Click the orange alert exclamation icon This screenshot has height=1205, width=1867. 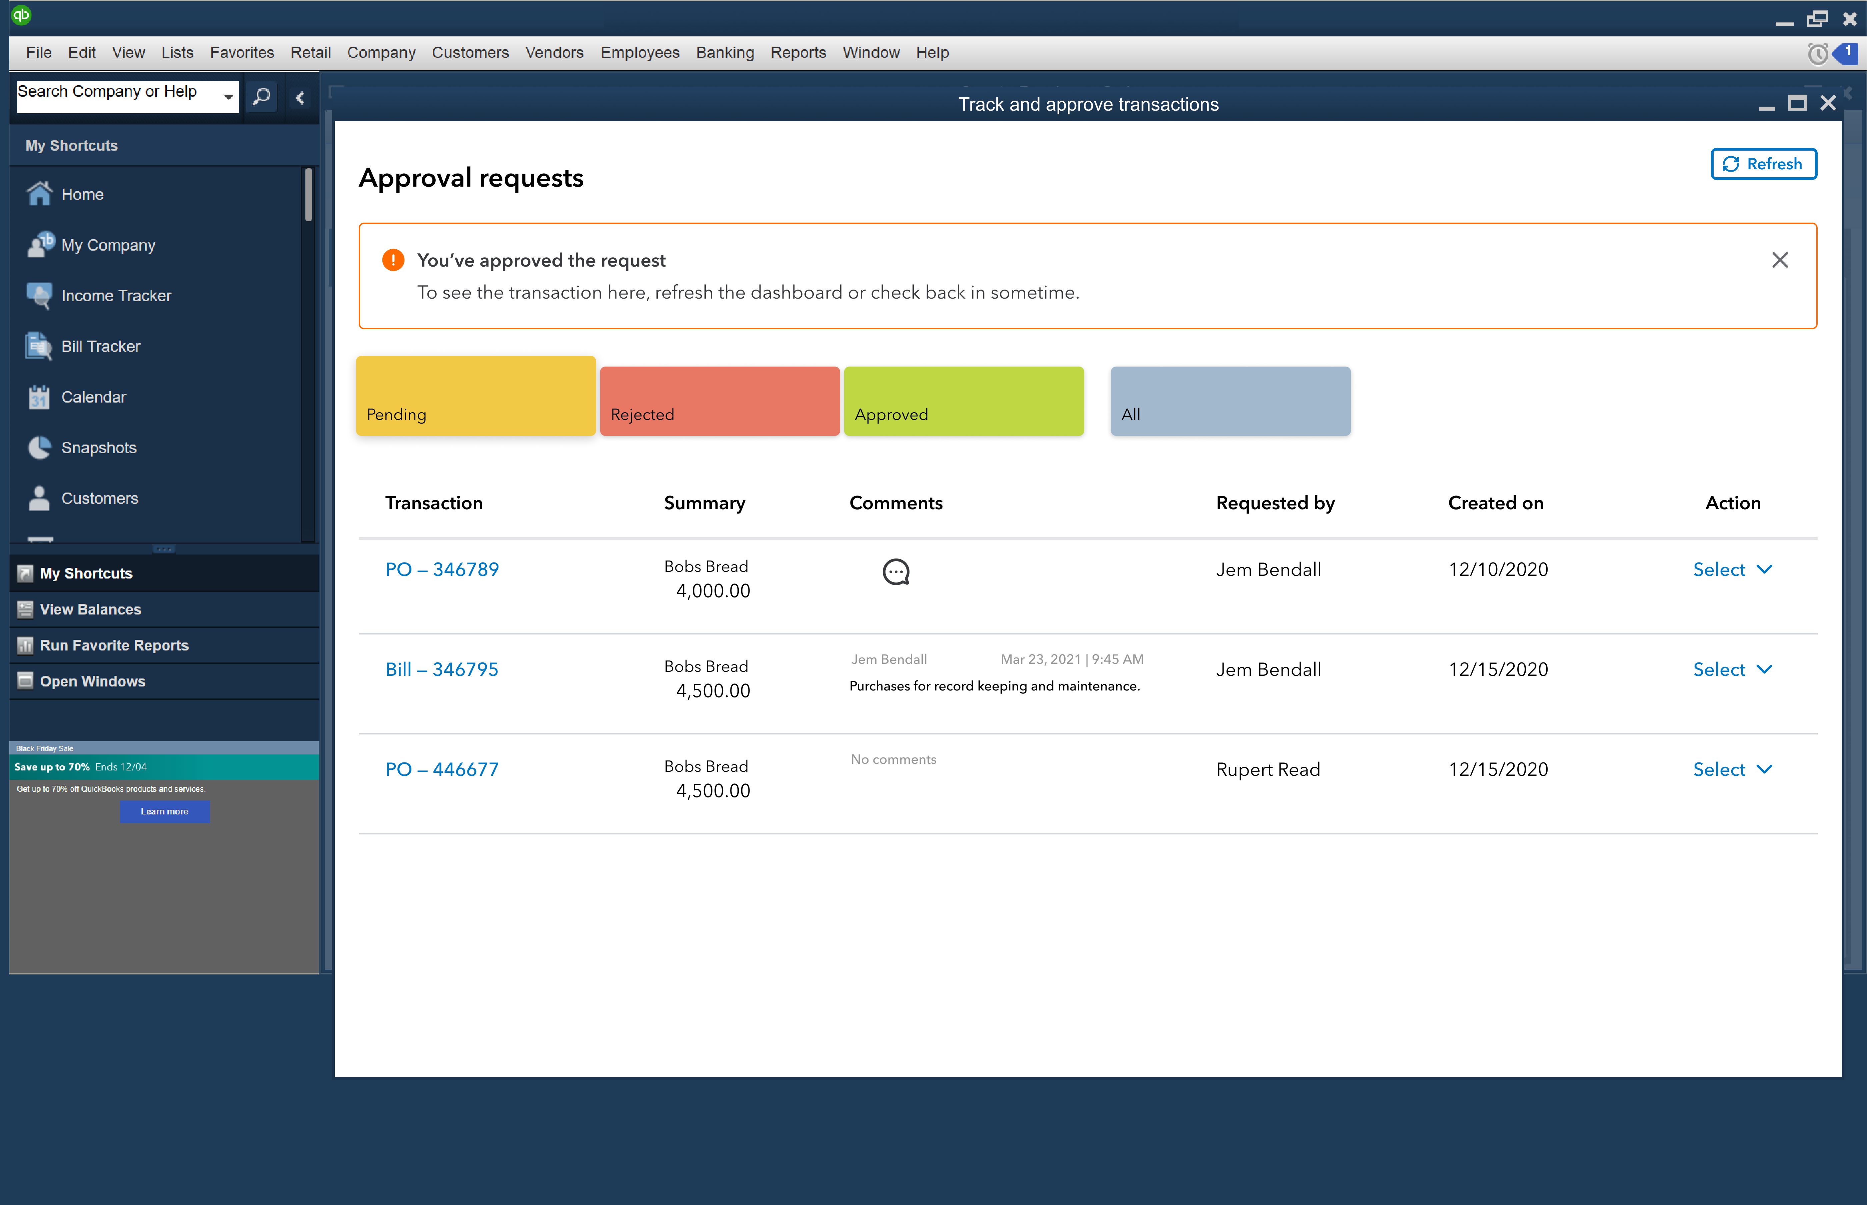[x=393, y=260]
